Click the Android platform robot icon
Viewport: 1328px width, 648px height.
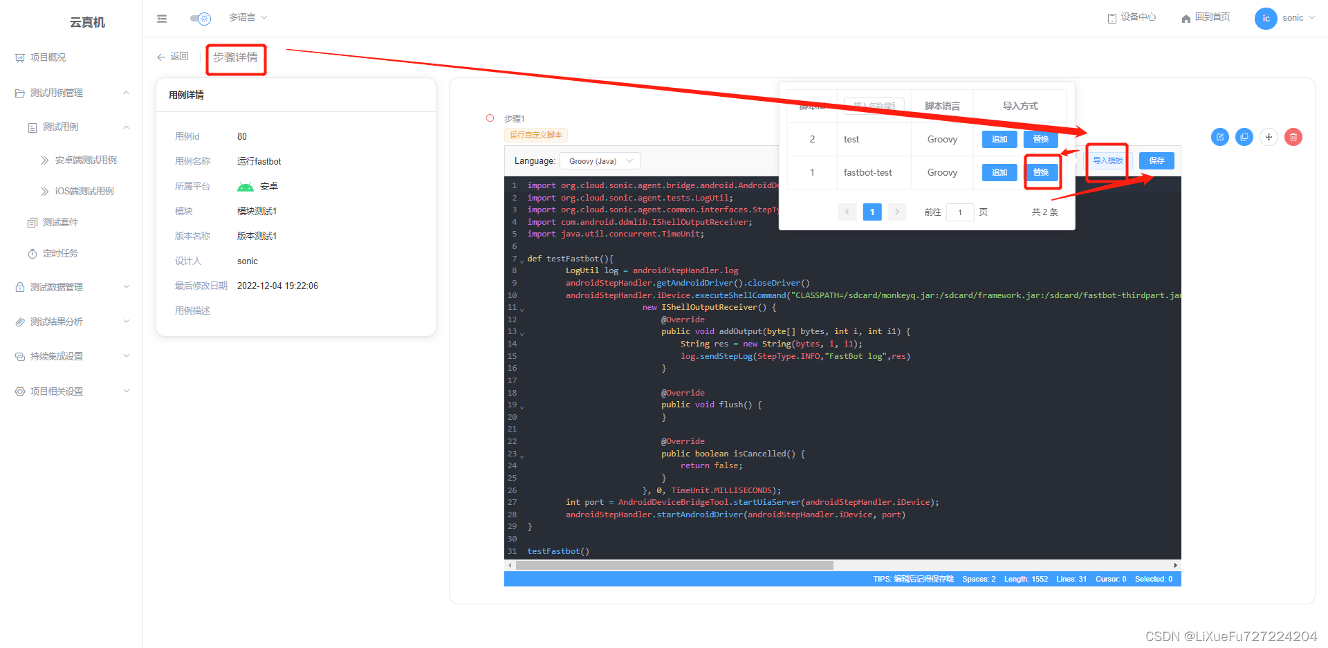point(246,187)
